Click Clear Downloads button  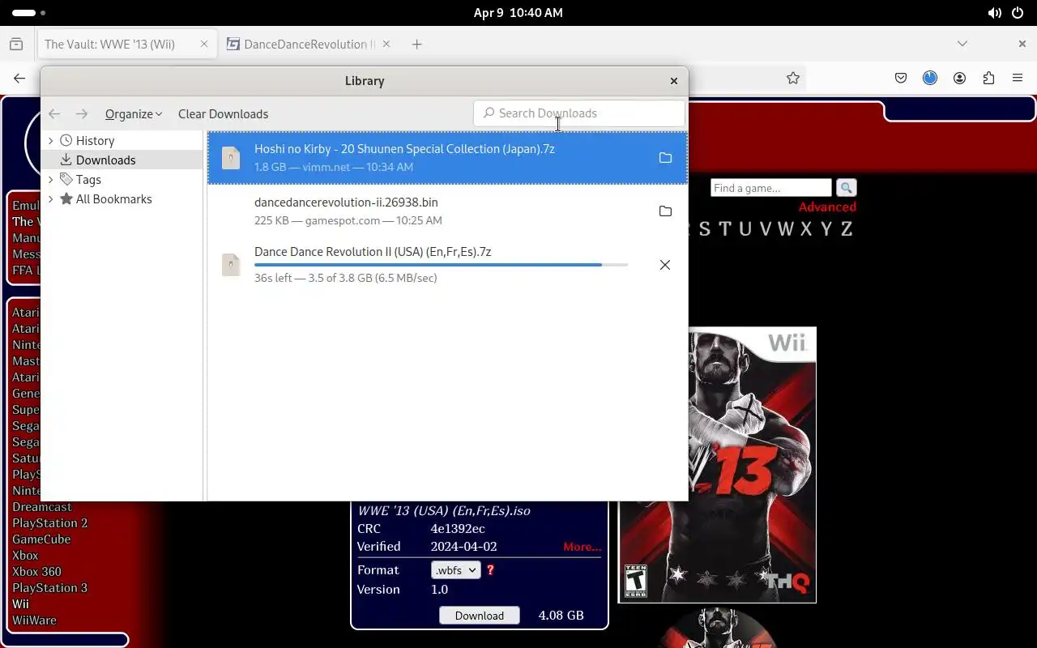[223, 114]
